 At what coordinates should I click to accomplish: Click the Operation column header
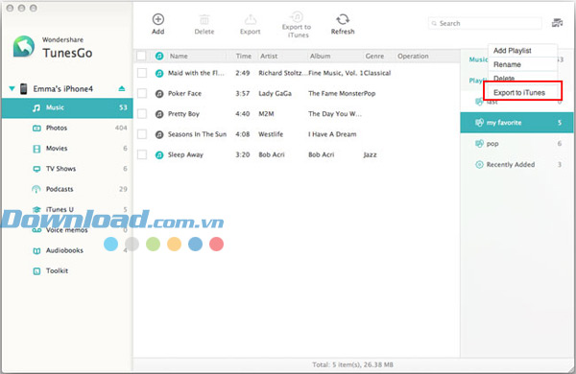click(413, 57)
